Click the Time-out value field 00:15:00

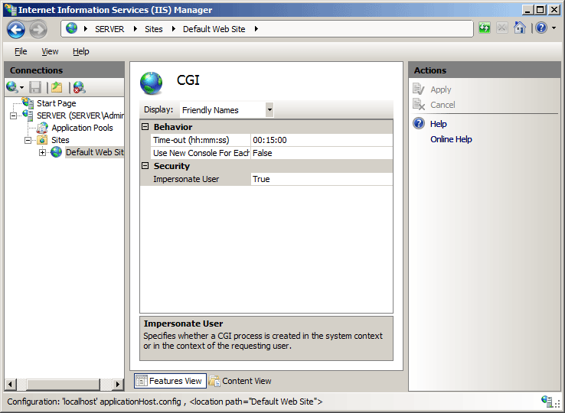321,141
